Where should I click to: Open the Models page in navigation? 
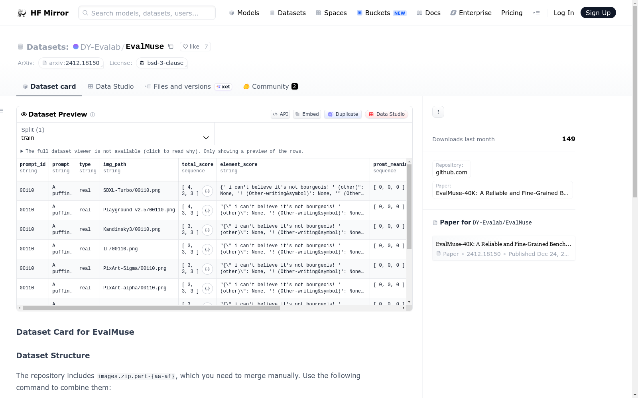coord(244,13)
